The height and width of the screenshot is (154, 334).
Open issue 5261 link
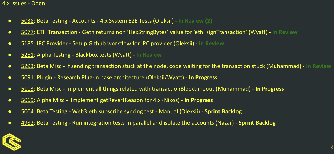[x=27, y=55]
